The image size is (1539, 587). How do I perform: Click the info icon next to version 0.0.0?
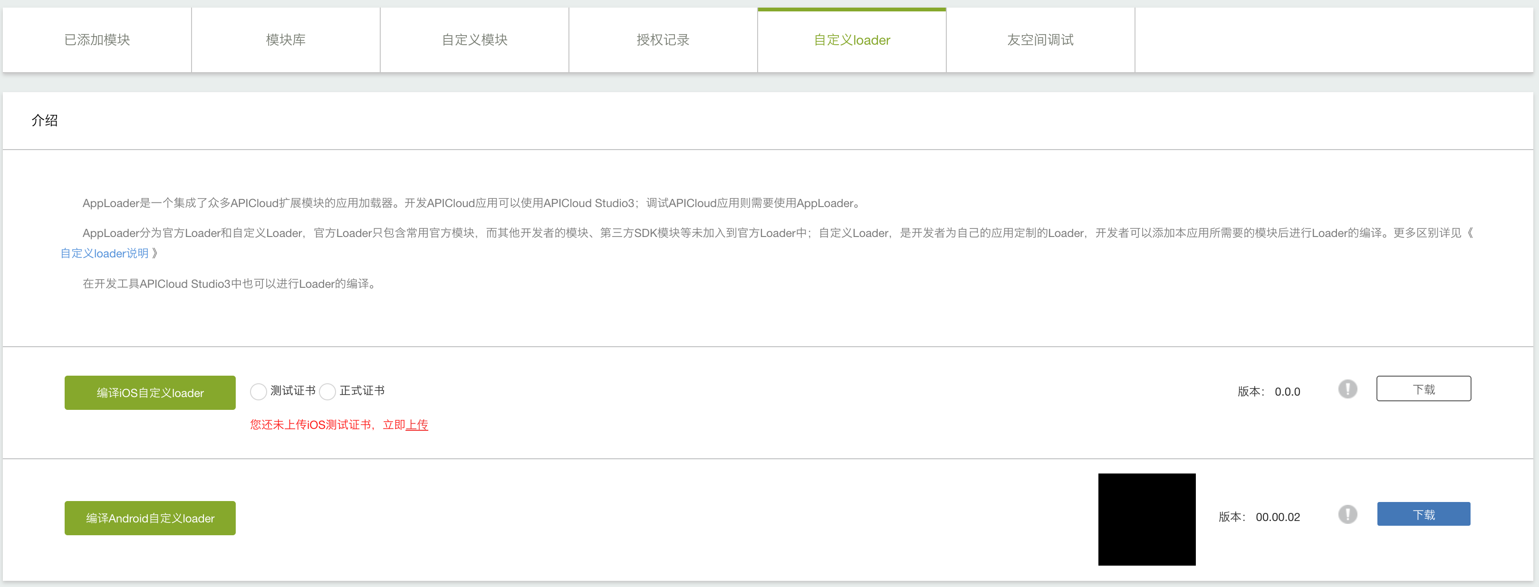pyautogui.click(x=1348, y=389)
